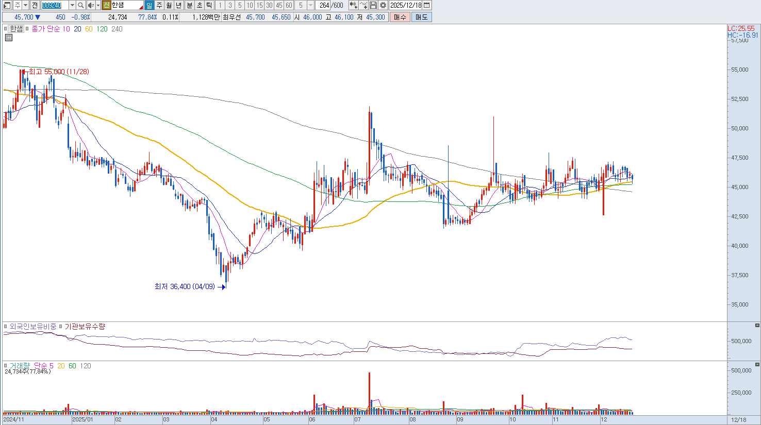Toggle the 거래량 volume indicator marker

tap(6, 366)
